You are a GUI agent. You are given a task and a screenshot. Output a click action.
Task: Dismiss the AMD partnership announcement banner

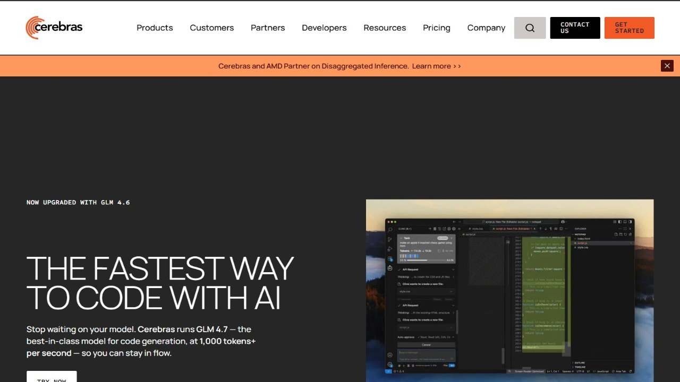pos(667,66)
